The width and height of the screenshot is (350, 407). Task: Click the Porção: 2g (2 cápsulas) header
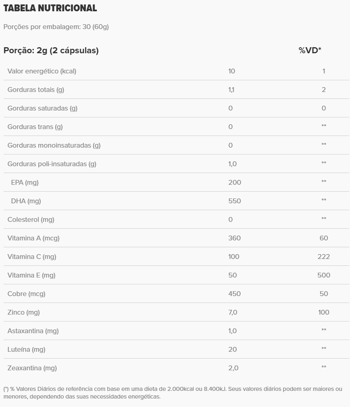pos(51,50)
